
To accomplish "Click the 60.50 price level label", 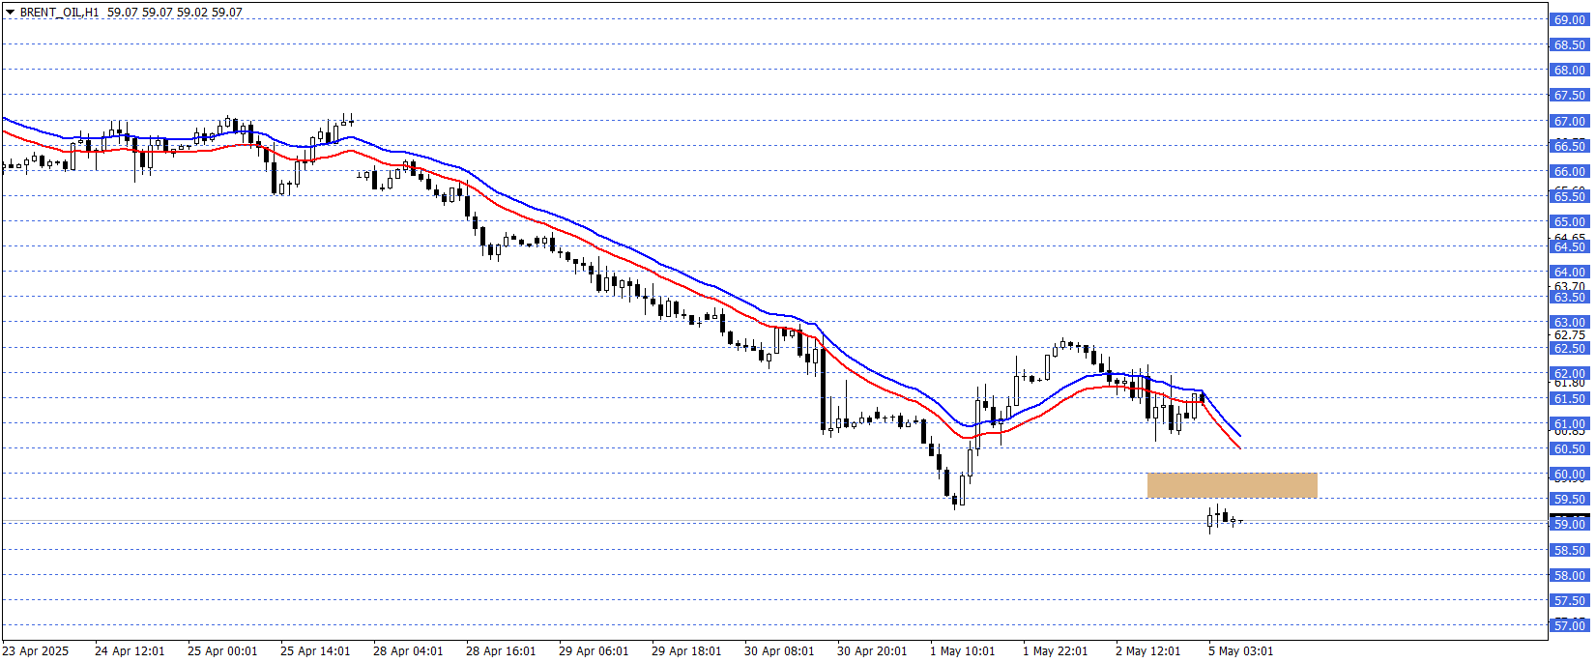I will pyautogui.click(x=1569, y=448).
